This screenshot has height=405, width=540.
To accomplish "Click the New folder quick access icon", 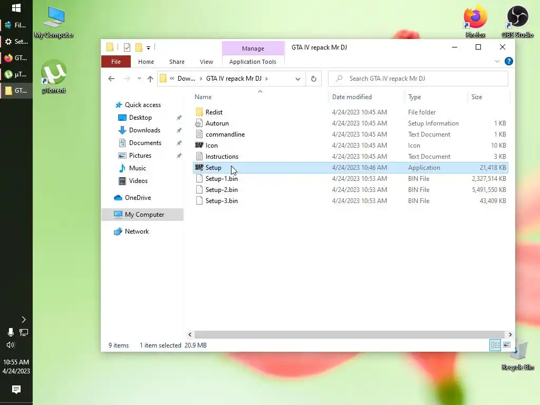I will (139, 47).
